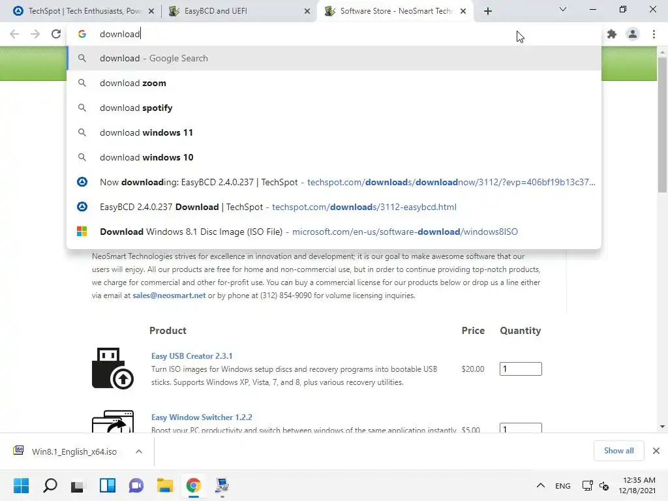Screen dimensions: 668x501
Task: Open the network status tray icon
Action: pos(588,485)
